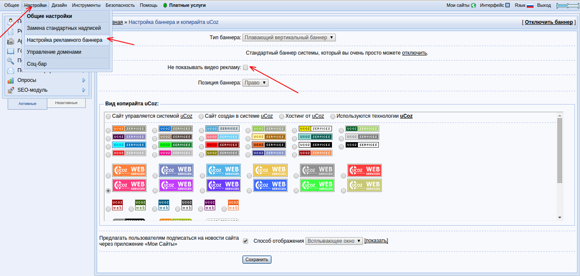Screen dimensions: 580x276
Task: Switch to the Неактивные tab
Action: point(66,103)
